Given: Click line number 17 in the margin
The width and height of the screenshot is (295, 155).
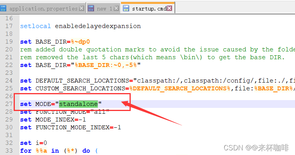Looking at the screenshot, I should [x=9, y=26].
